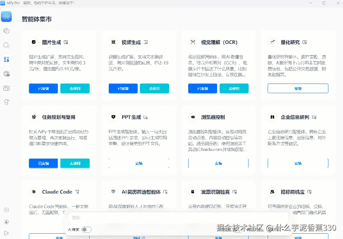The image size is (343, 239).
Task: Open external link icon next to PPT生成
Action: pyautogui.click(x=146, y=117)
